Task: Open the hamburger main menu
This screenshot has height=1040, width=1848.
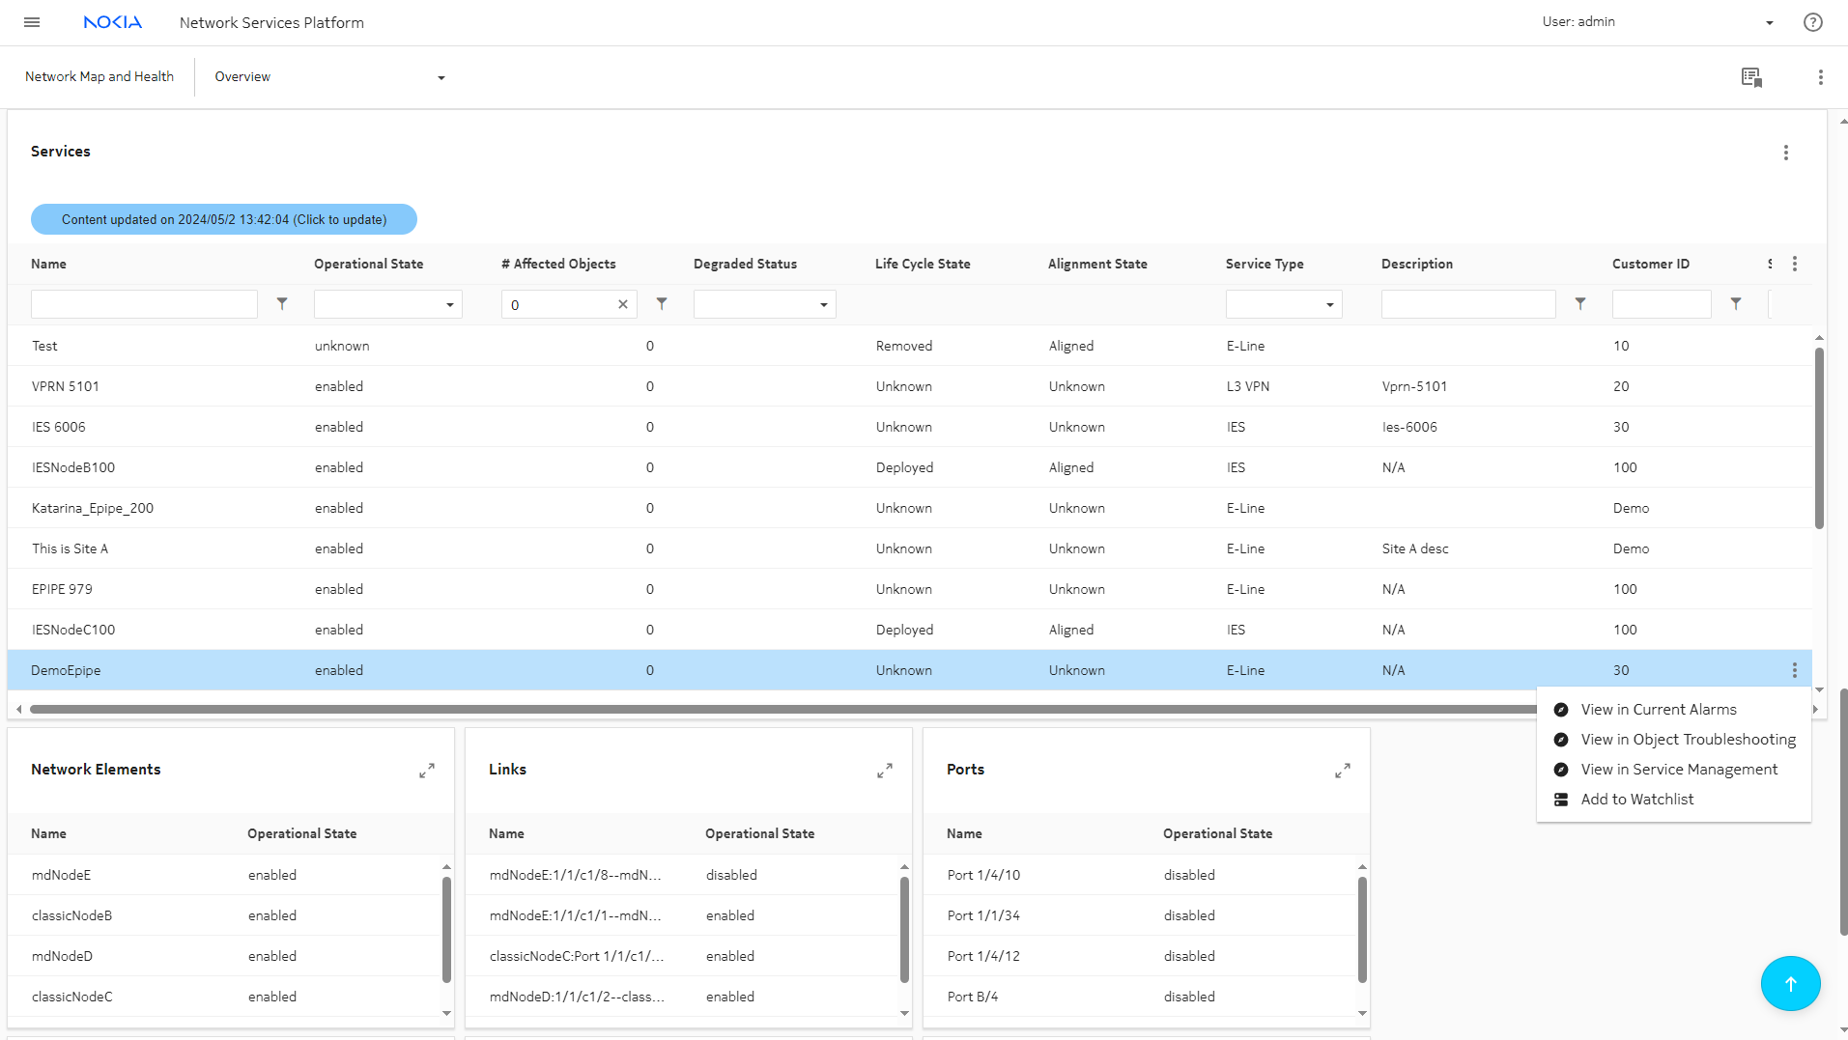Action: point(32,22)
